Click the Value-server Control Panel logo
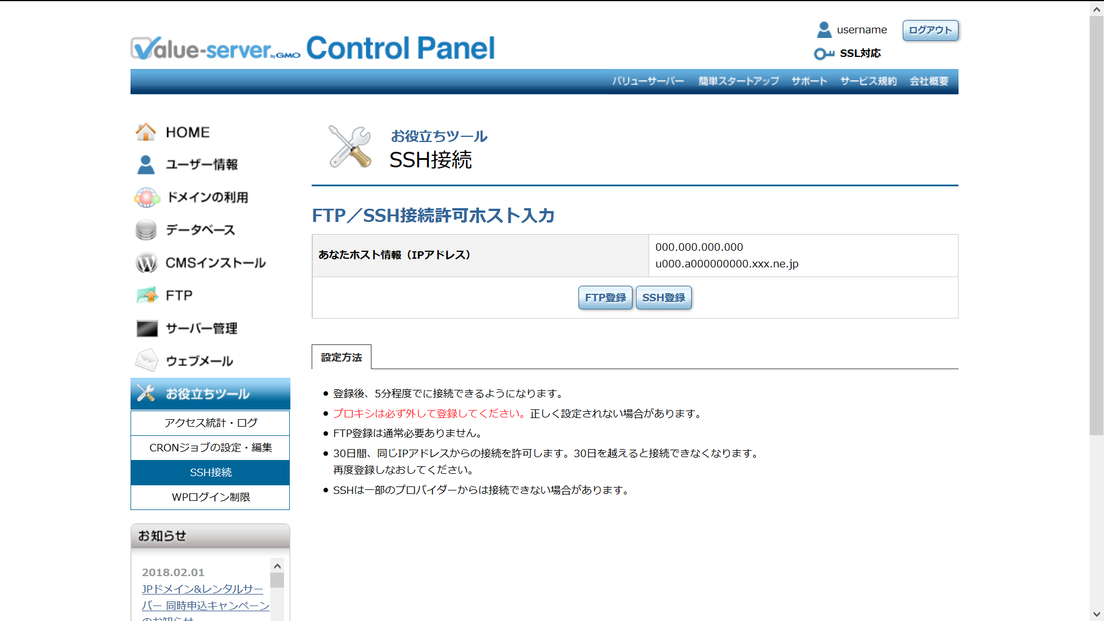This screenshot has height=621, width=1104. (312, 48)
